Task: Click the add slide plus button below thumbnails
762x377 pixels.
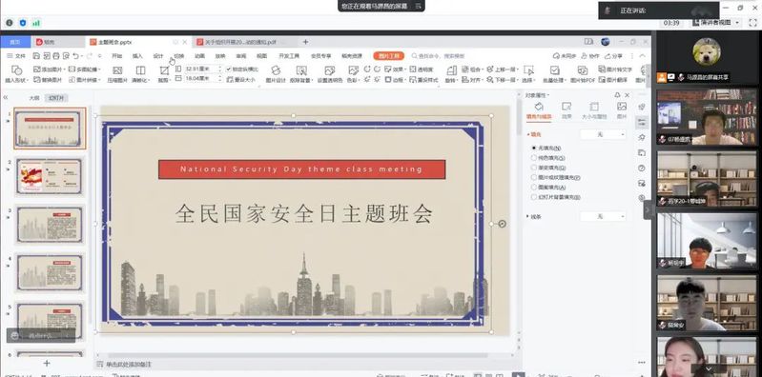Action: [x=47, y=363]
